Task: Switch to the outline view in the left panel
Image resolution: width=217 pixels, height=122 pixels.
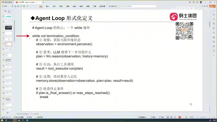Action: point(5,11)
